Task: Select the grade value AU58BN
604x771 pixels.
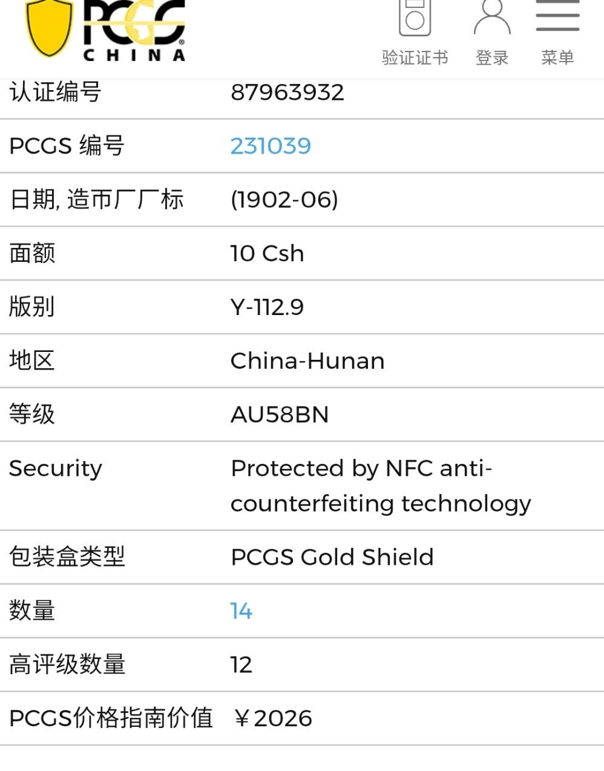Action: click(x=280, y=415)
